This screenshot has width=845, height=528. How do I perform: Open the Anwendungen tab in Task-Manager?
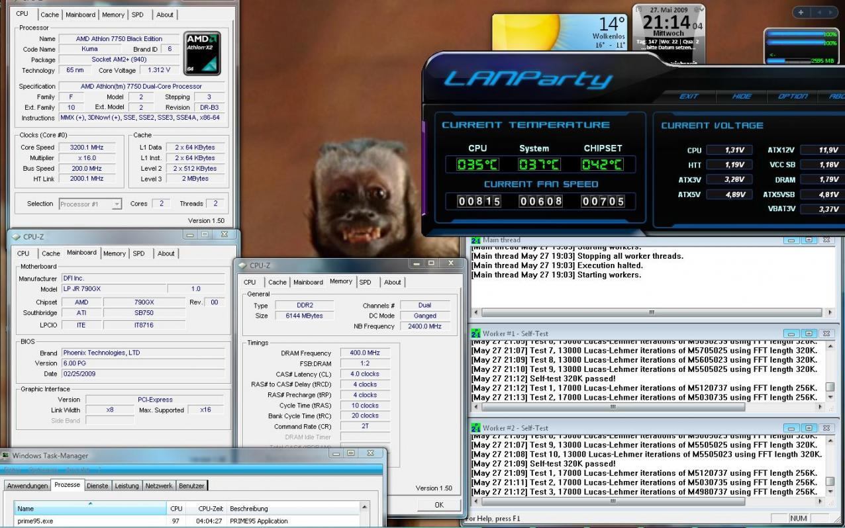[28, 486]
